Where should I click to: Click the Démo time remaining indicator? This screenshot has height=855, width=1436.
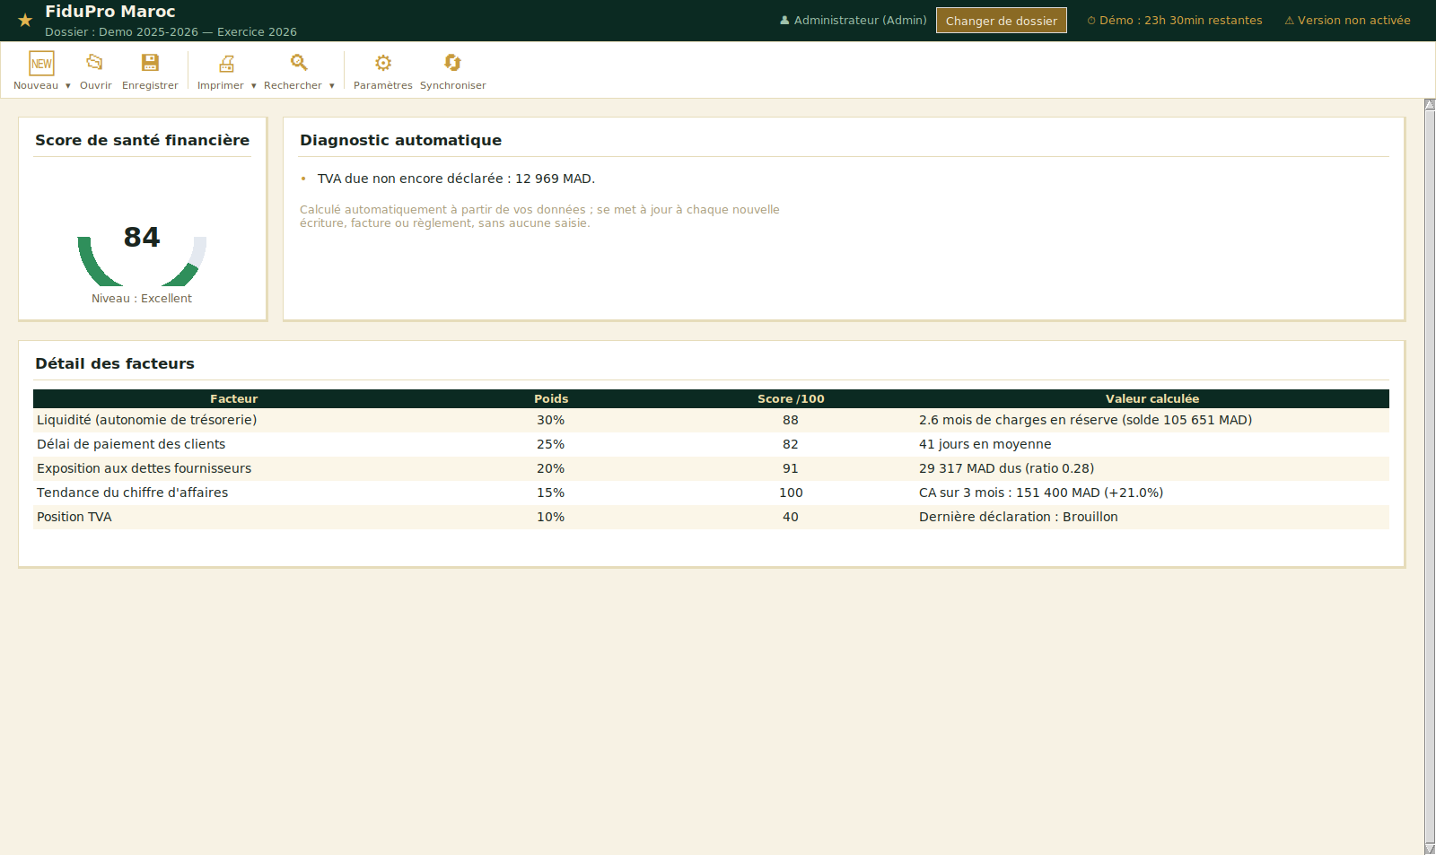[x=1175, y=20]
